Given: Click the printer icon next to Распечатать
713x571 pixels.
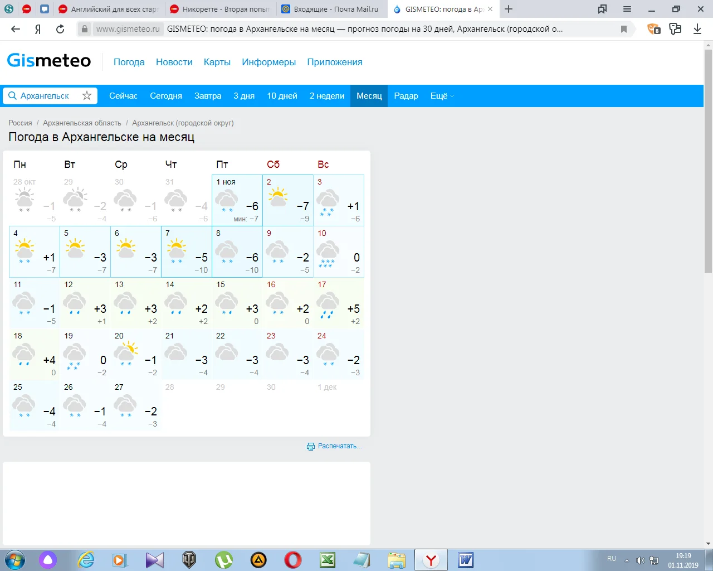Looking at the screenshot, I should pos(310,446).
